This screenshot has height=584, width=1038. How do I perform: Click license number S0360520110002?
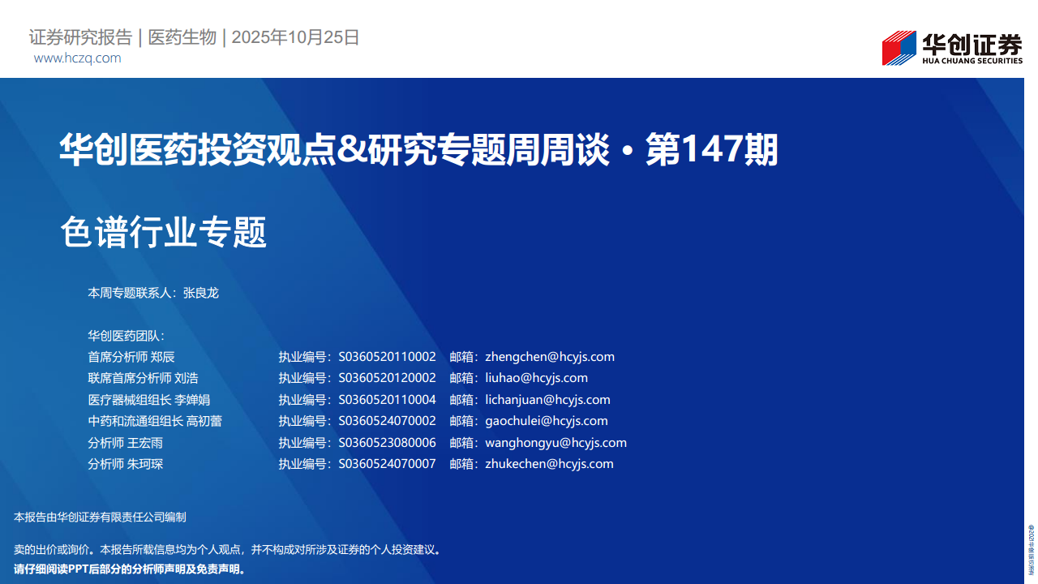point(387,357)
